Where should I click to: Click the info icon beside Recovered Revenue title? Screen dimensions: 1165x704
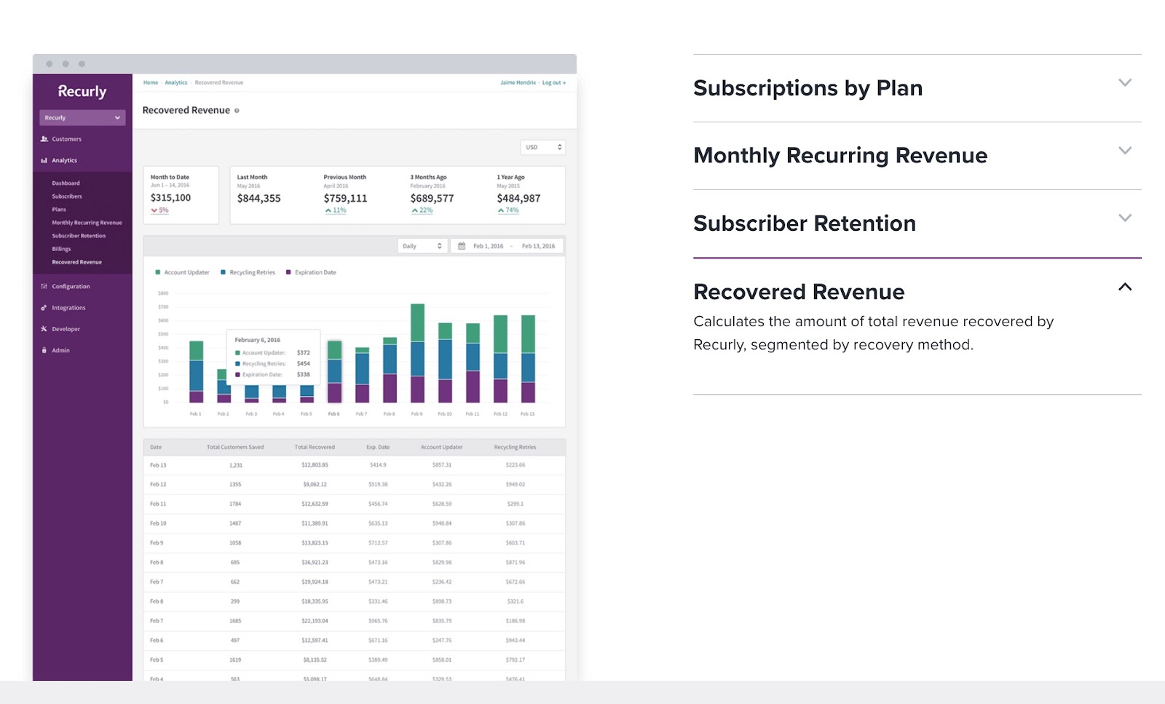[x=237, y=111]
